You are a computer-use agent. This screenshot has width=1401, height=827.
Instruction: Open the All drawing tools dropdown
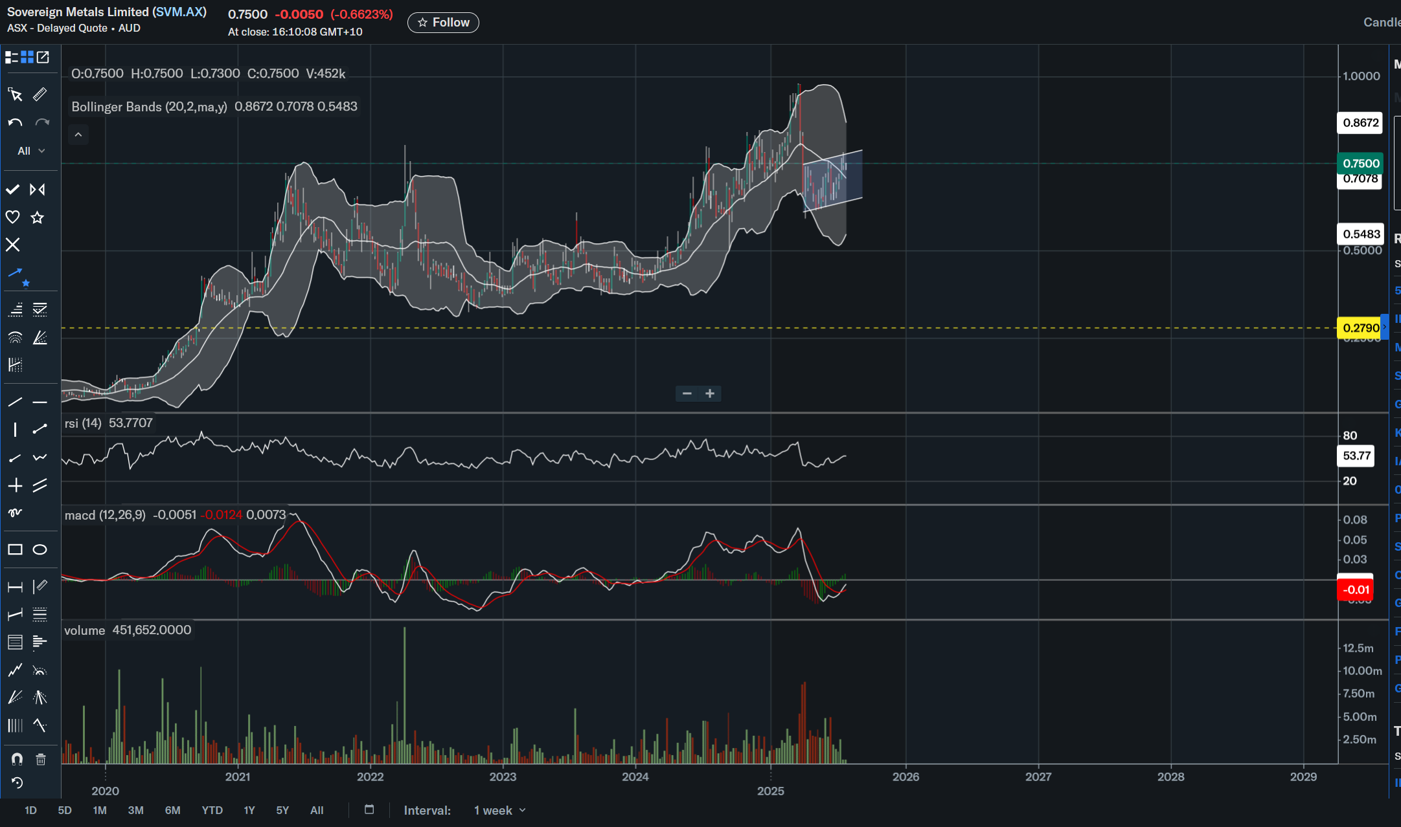30,151
